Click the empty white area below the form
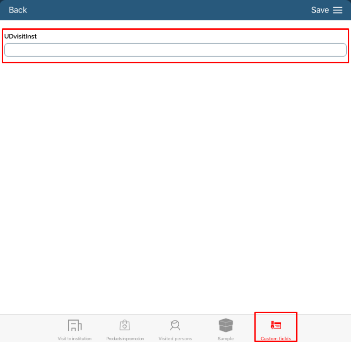 pyautogui.click(x=175, y=186)
